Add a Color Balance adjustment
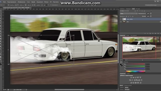 pos(132,80)
